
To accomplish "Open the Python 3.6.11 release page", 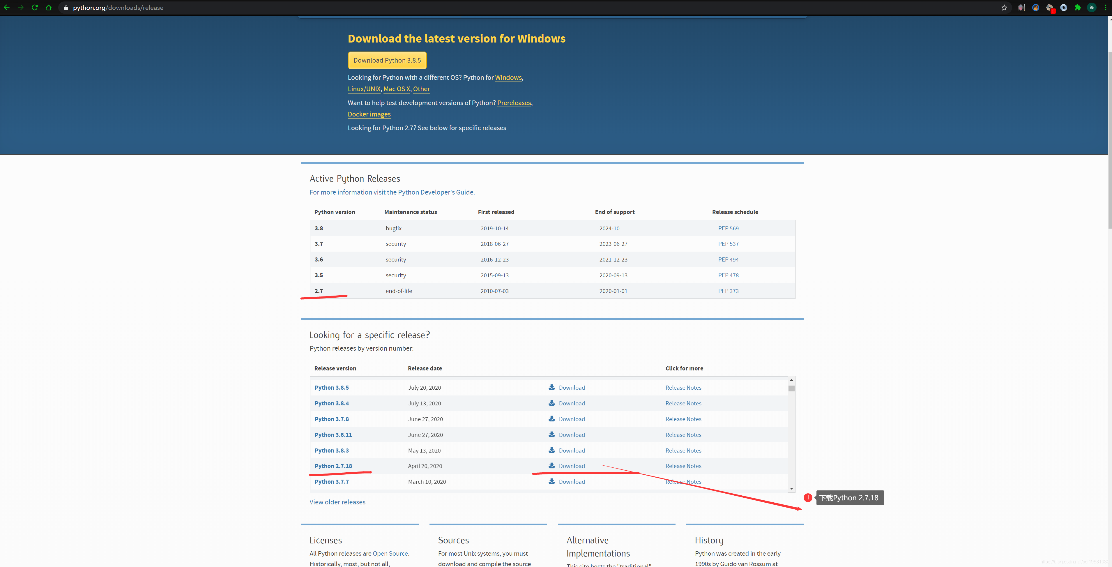I will click(x=333, y=435).
